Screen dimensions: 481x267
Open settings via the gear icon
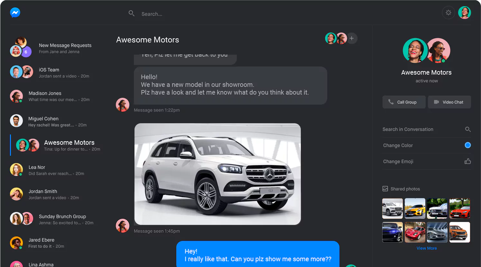tap(449, 13)
